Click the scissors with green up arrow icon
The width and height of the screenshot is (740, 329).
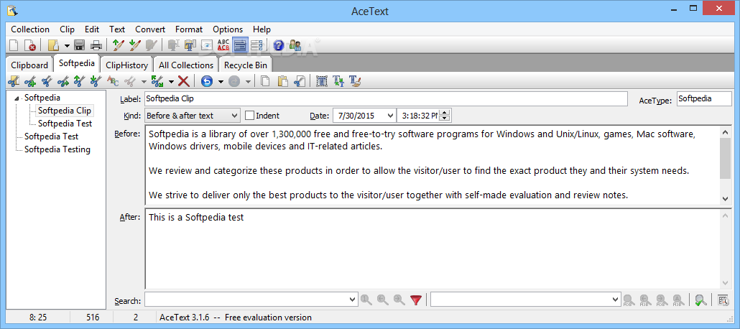(79, 81)
